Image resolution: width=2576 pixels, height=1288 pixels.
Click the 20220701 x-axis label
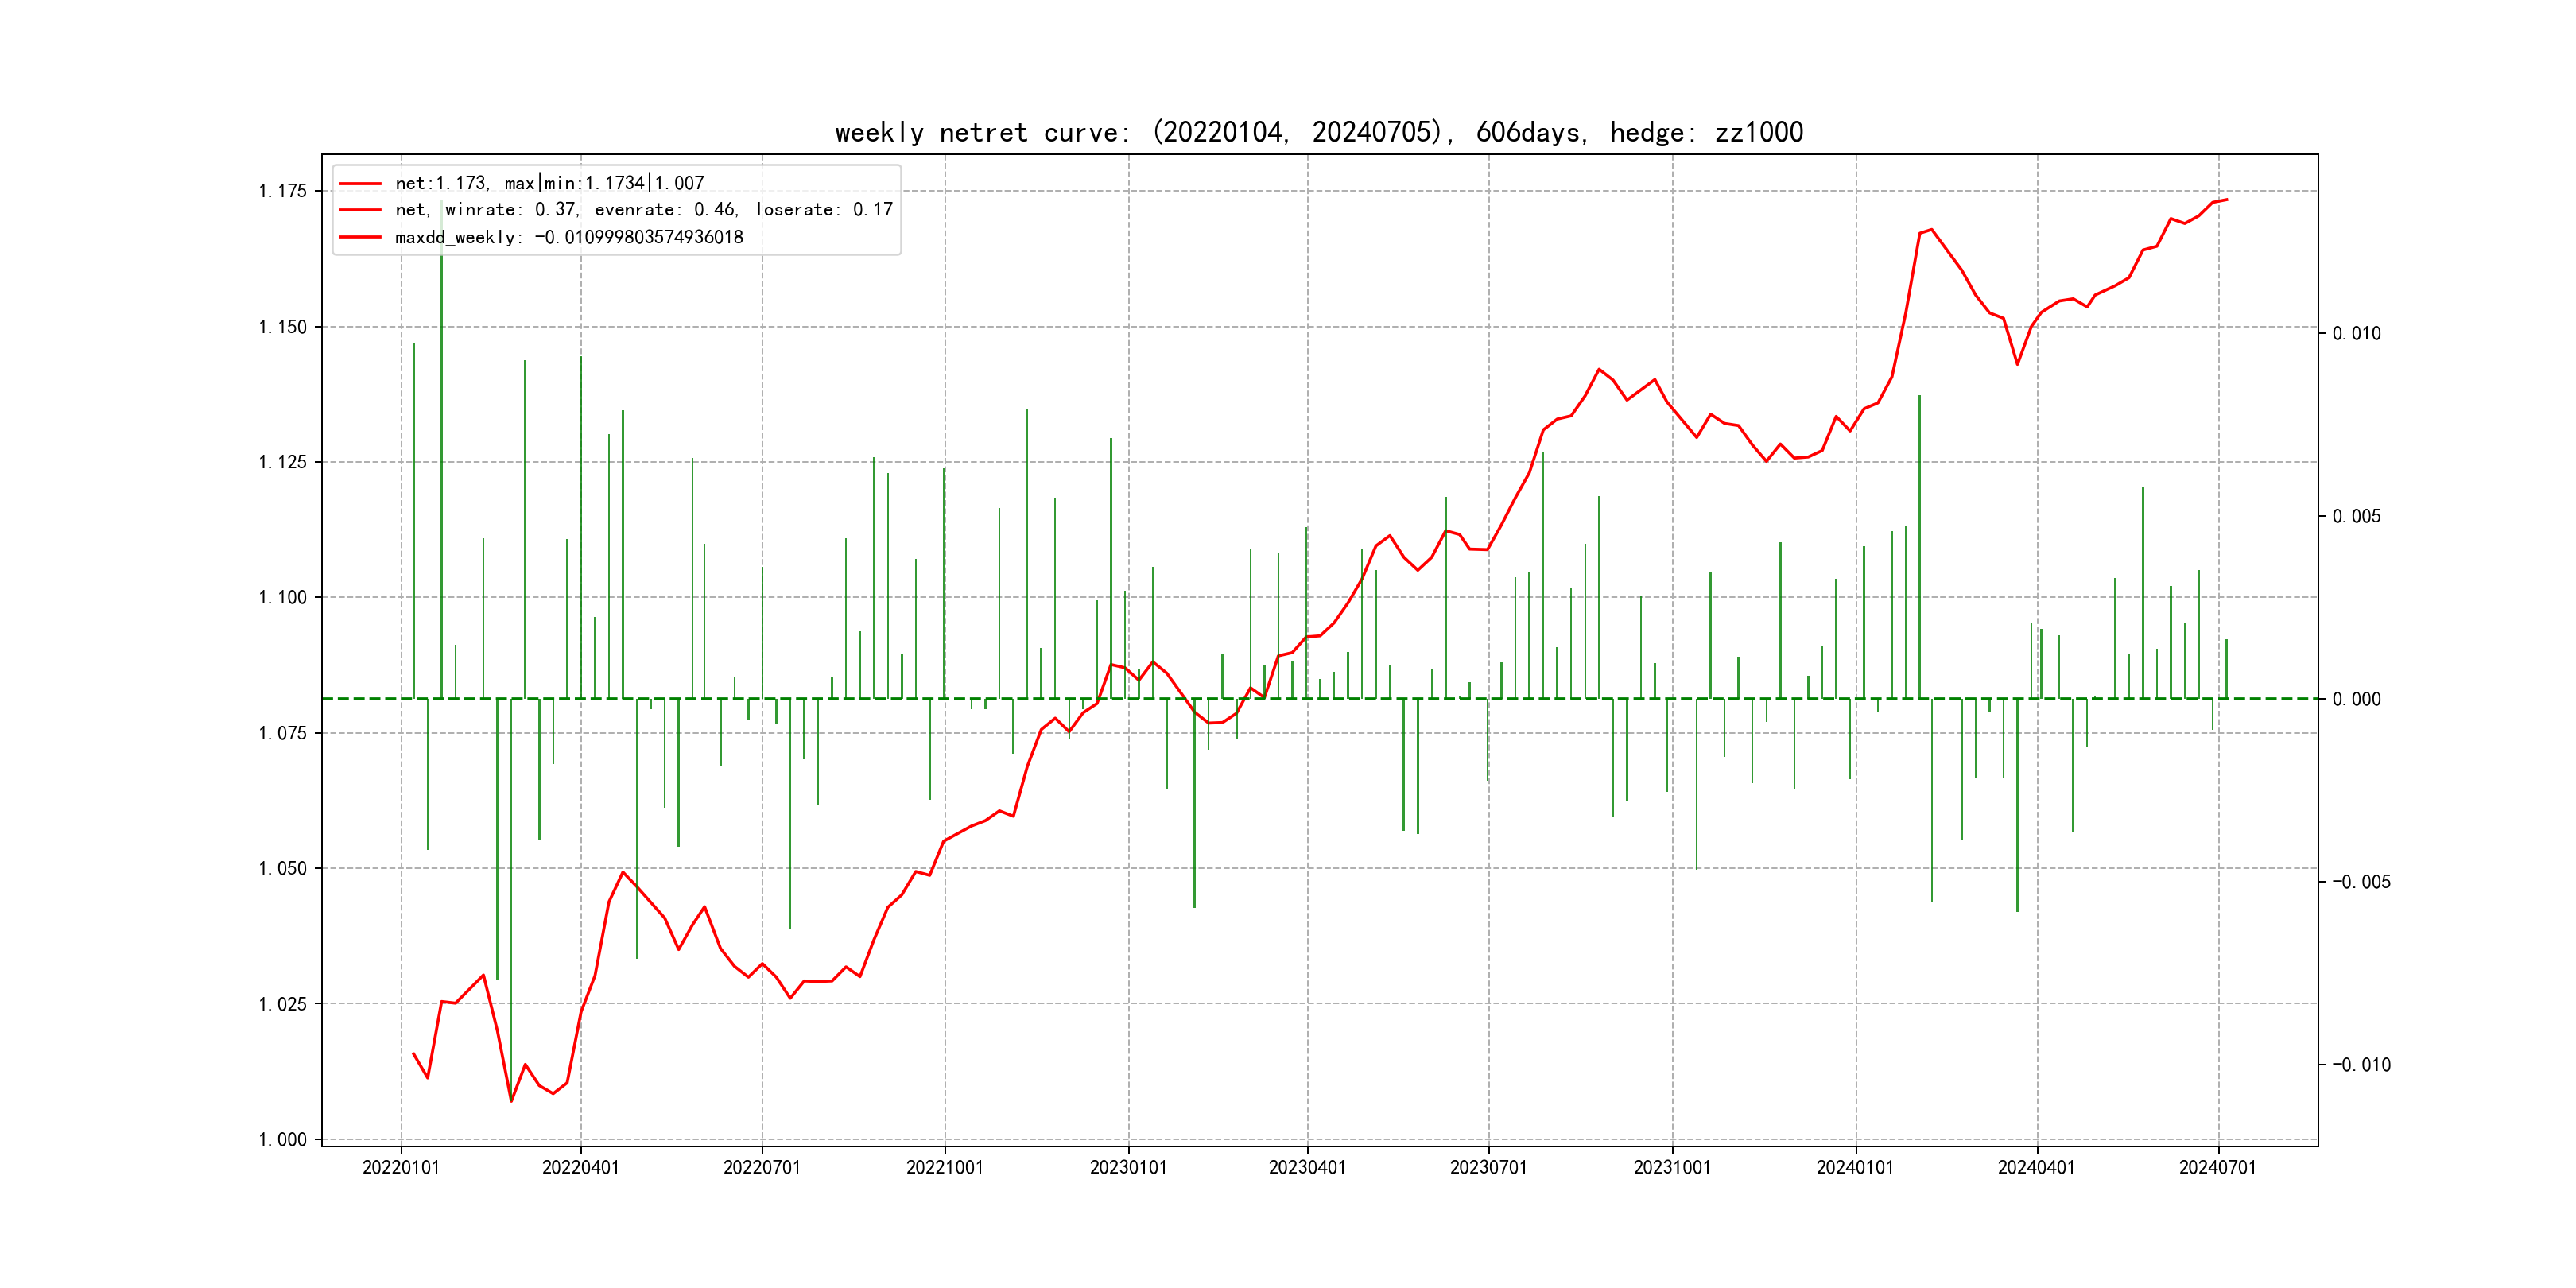(x=762, y=1167)
